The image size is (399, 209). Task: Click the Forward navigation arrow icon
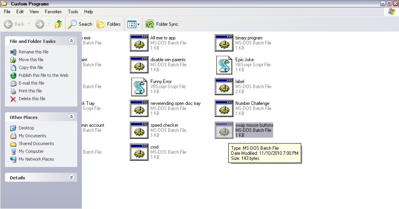39,24
